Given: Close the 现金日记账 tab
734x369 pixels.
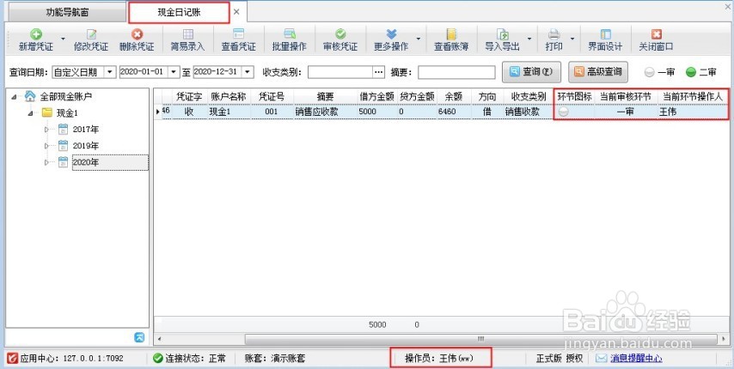Looking at the screenshot, I should pyautogui.click(x=237, y=12).
